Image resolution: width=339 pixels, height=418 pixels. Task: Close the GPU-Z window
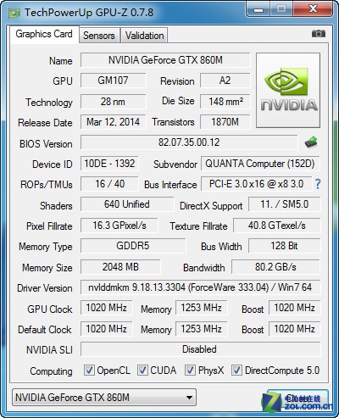pos(313,9)
